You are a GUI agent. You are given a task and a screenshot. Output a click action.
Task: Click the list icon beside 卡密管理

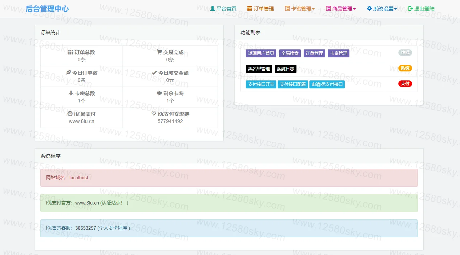(x=287, y=8)
